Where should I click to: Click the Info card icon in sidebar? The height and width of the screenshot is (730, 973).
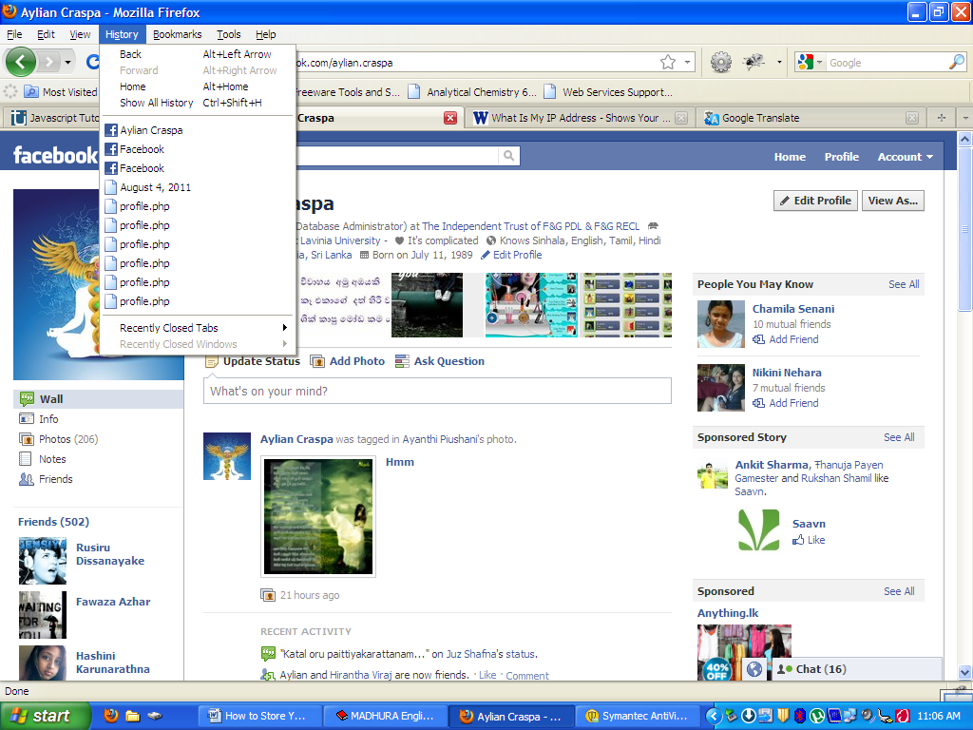click(26, 418)
